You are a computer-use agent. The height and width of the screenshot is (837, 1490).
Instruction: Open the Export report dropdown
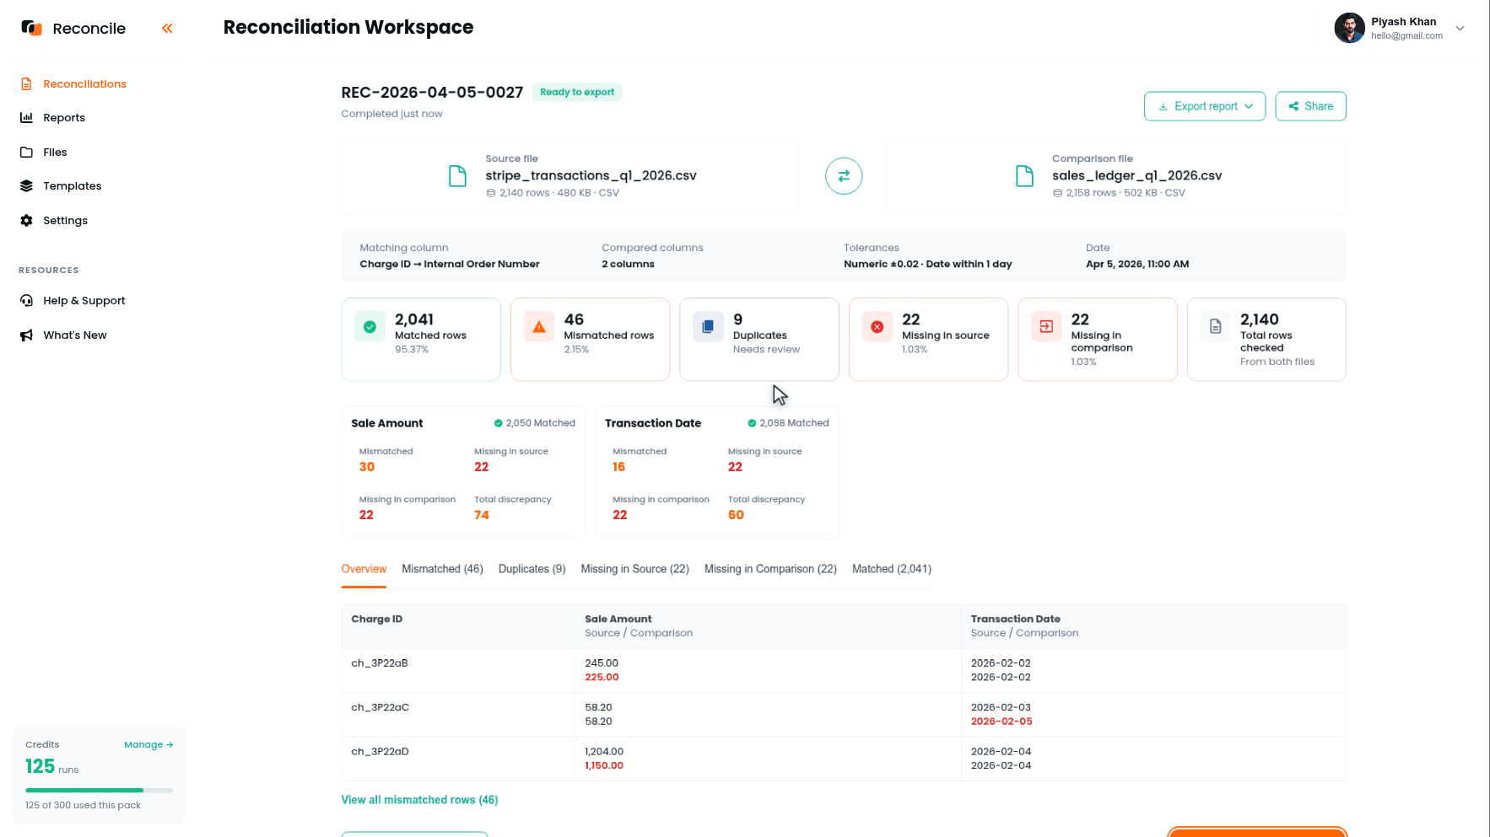tap(1205, 106)
